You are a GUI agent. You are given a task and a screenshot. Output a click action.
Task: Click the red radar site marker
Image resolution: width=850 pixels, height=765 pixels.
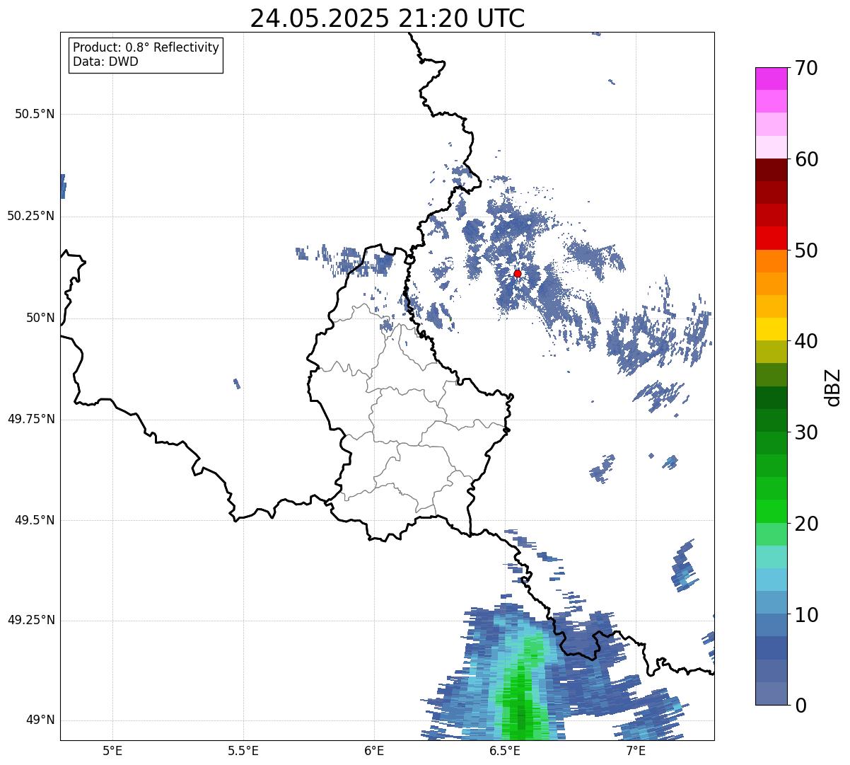pyautogui.click(x=517, y=273)
